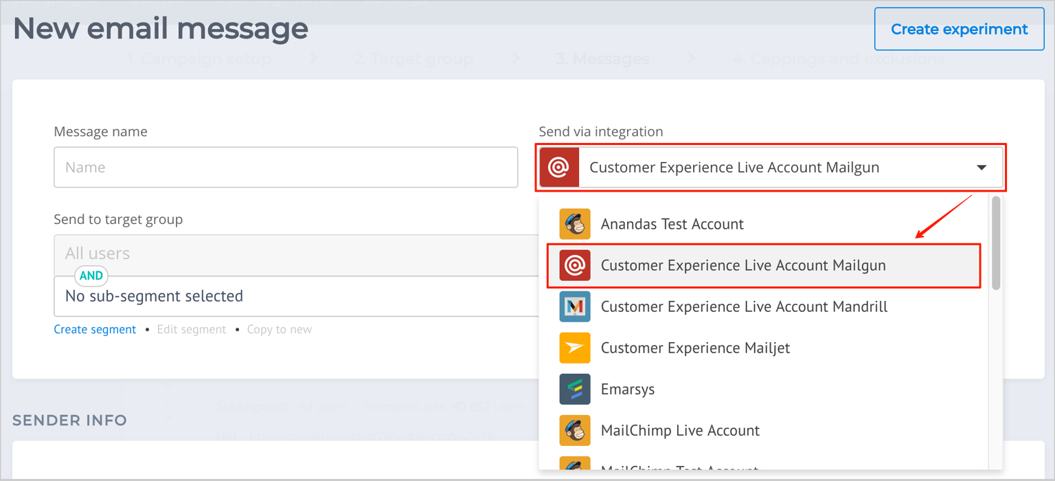Open the Create segment link

coord(95,329)
